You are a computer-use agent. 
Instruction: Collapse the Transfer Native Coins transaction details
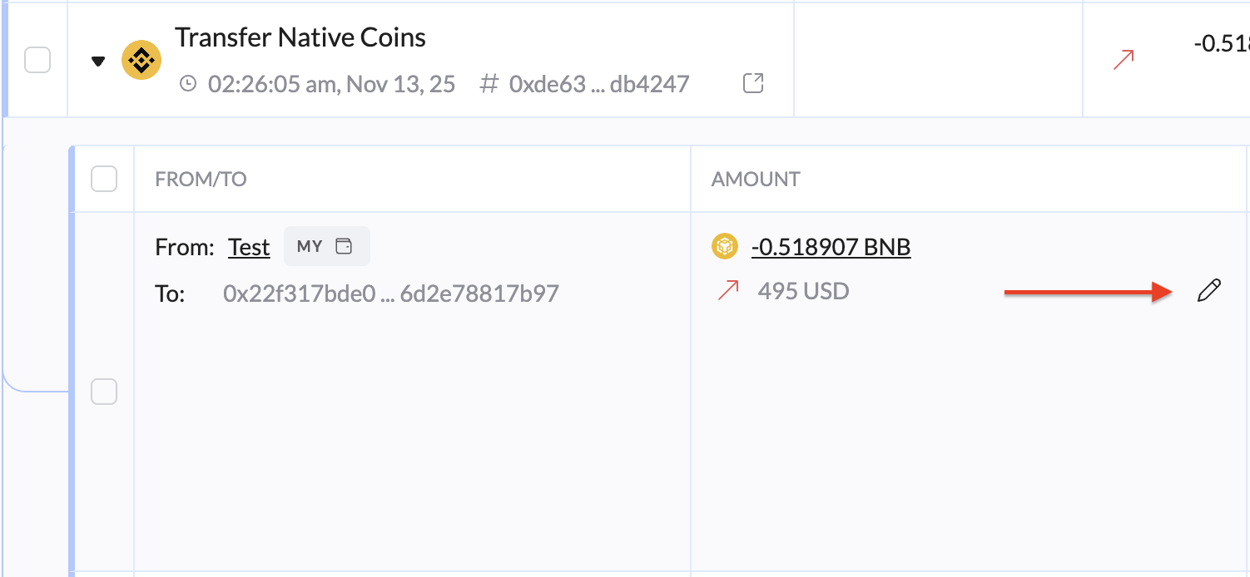[98, 61]
